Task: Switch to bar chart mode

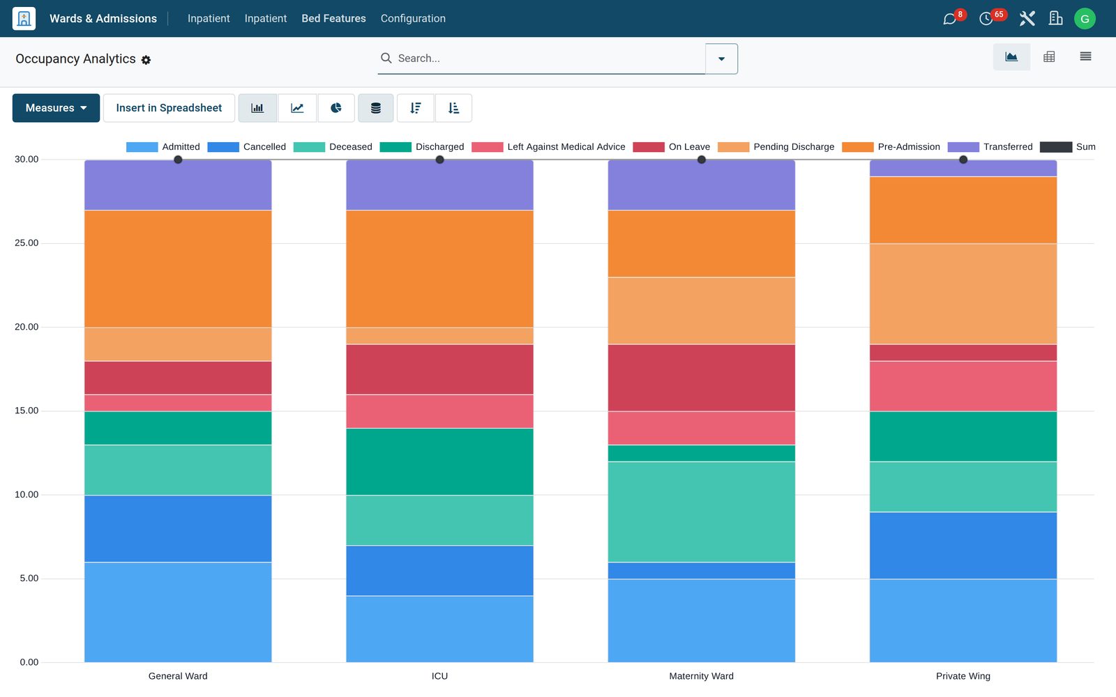Action: [257, 108]
